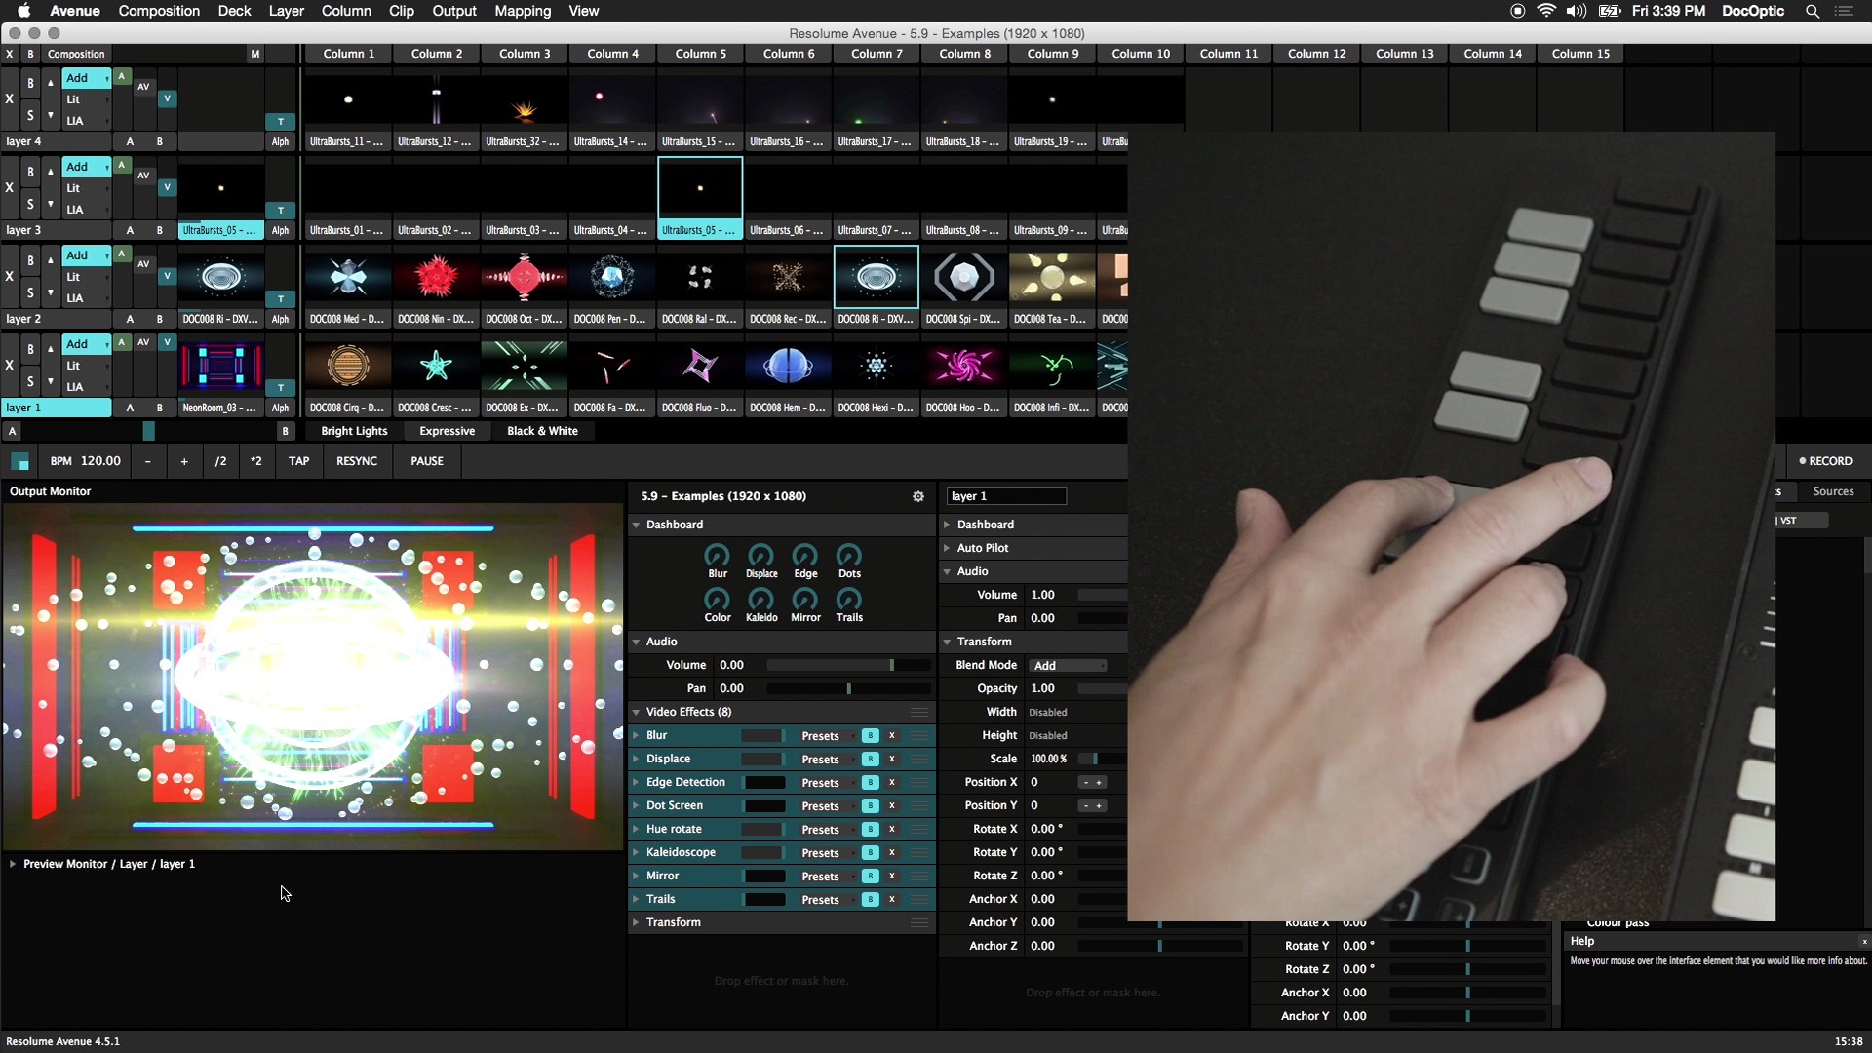Open the composition settings gear icon
This screenshot has height=1053, width=1872.
(x=917, y=496)
